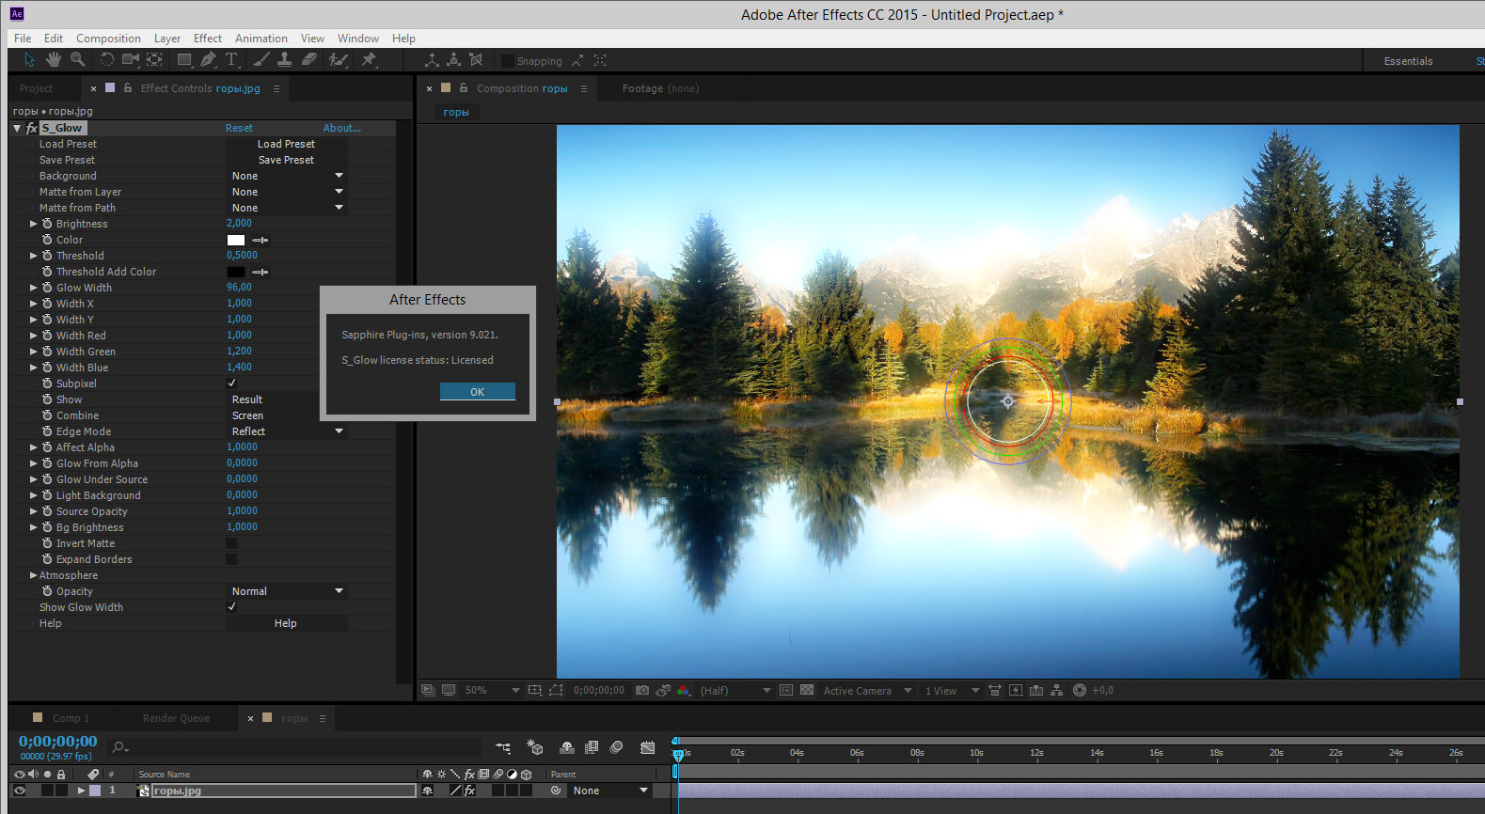This screenshot has width=1485, height=814.
Task: Select the Puppet Pin tool
Action: click(x=370, y=60)
